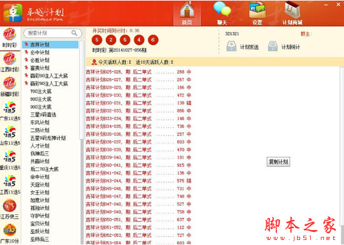Select the 命中计划 plan
This screenshot has height=245, width=344.
click(39, 177)
